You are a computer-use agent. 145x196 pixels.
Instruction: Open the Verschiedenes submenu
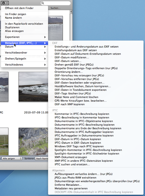[24, 64]
